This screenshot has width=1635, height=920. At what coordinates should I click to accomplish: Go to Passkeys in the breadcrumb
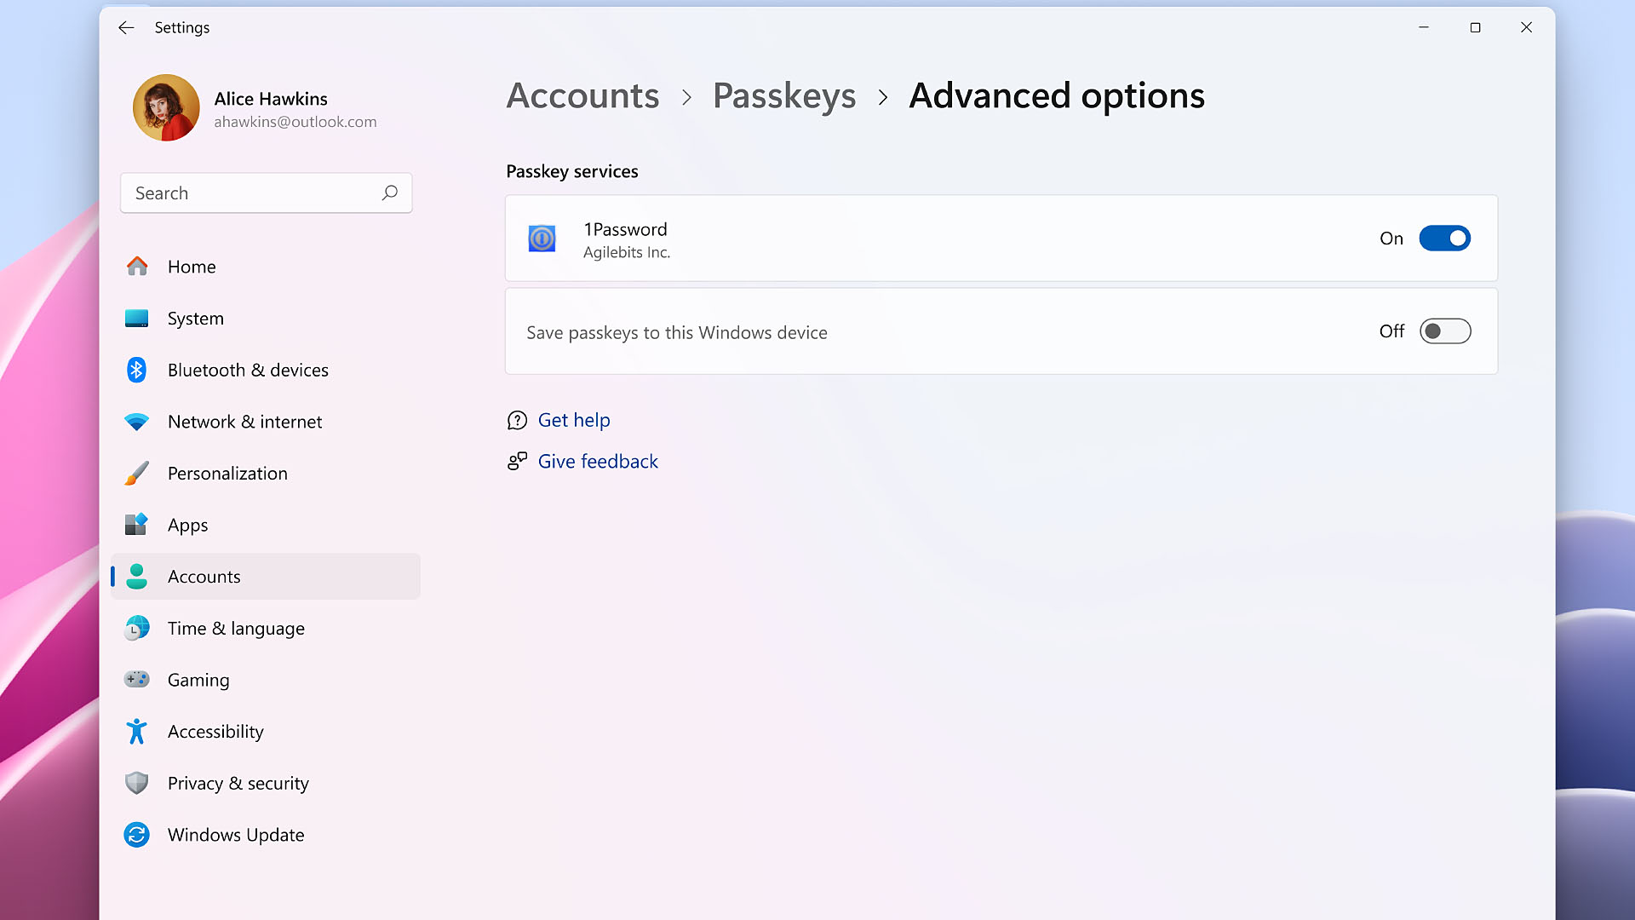pos(783,95)
